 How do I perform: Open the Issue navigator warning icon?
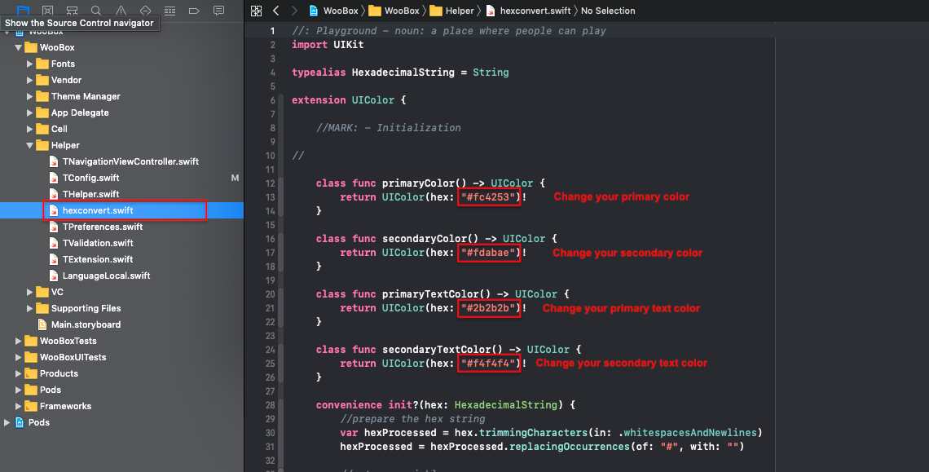point(121,10)
